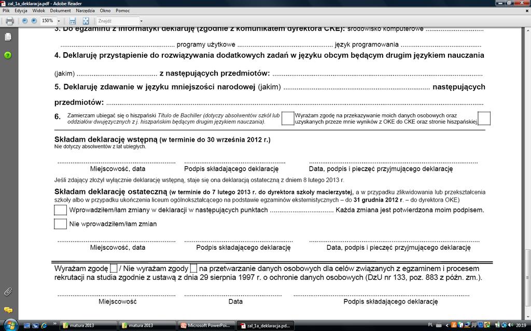Show hidden tray icons arrow
The width and height of the screenshot is (531, 331).
coord(447,325)
